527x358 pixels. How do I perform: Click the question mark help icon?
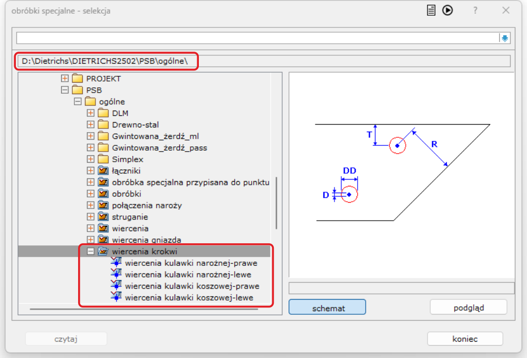[x=475, y=11]
